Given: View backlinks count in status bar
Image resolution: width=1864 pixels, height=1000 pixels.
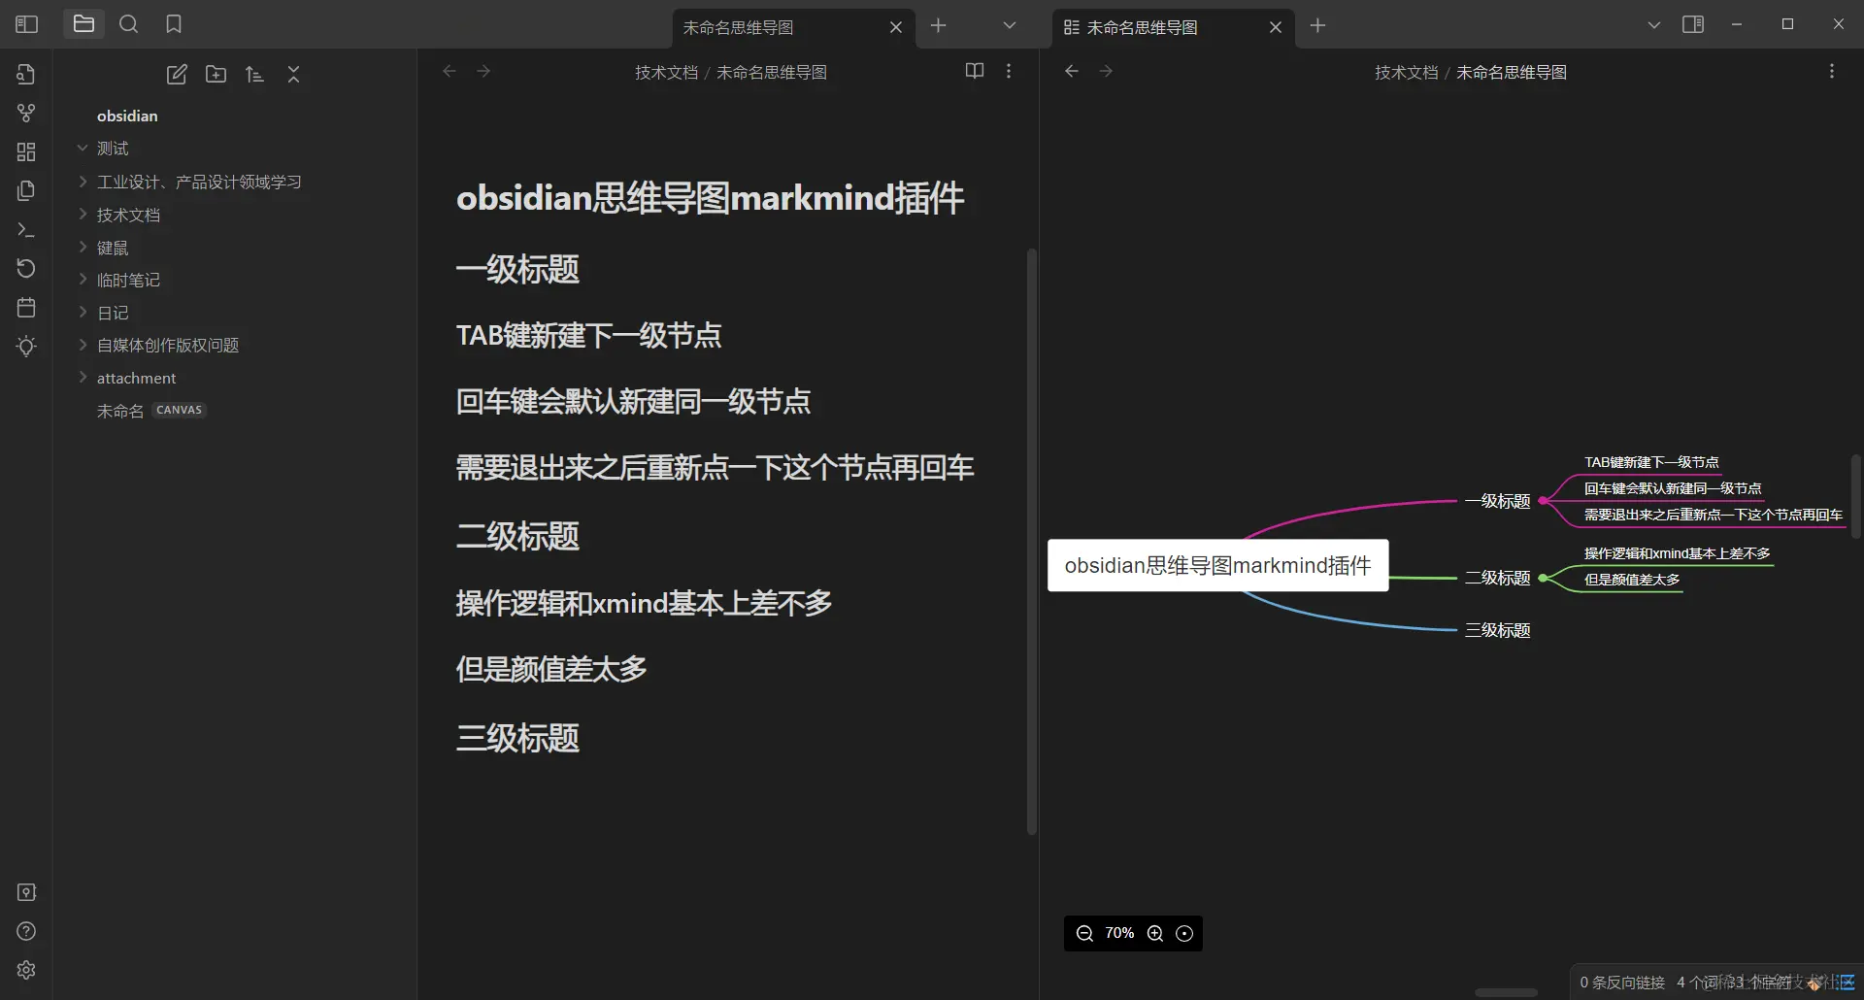Looking at the screenshot, I should [x=1622, y=983].
